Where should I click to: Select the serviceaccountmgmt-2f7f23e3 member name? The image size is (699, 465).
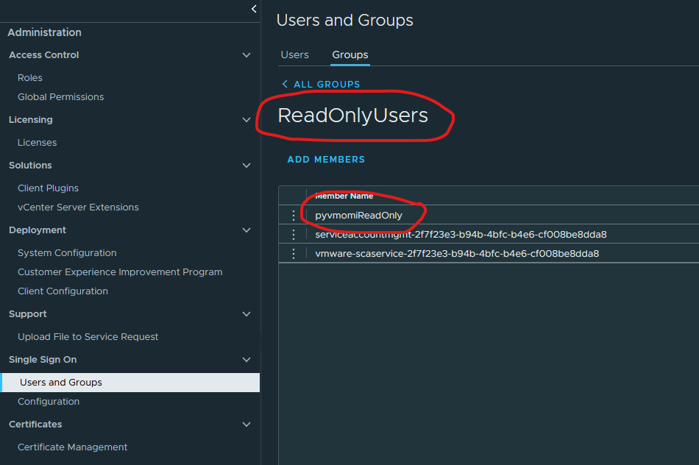pos(461,235)
